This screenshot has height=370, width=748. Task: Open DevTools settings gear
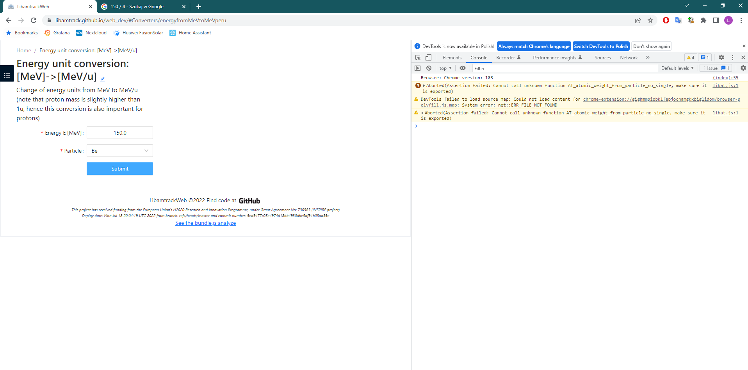point(721,57)
